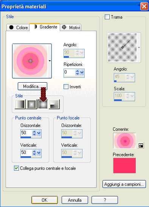Click the black circle Colore tab icon
Image resolution: width=149 pixels, height=207 pixels.
11,27
